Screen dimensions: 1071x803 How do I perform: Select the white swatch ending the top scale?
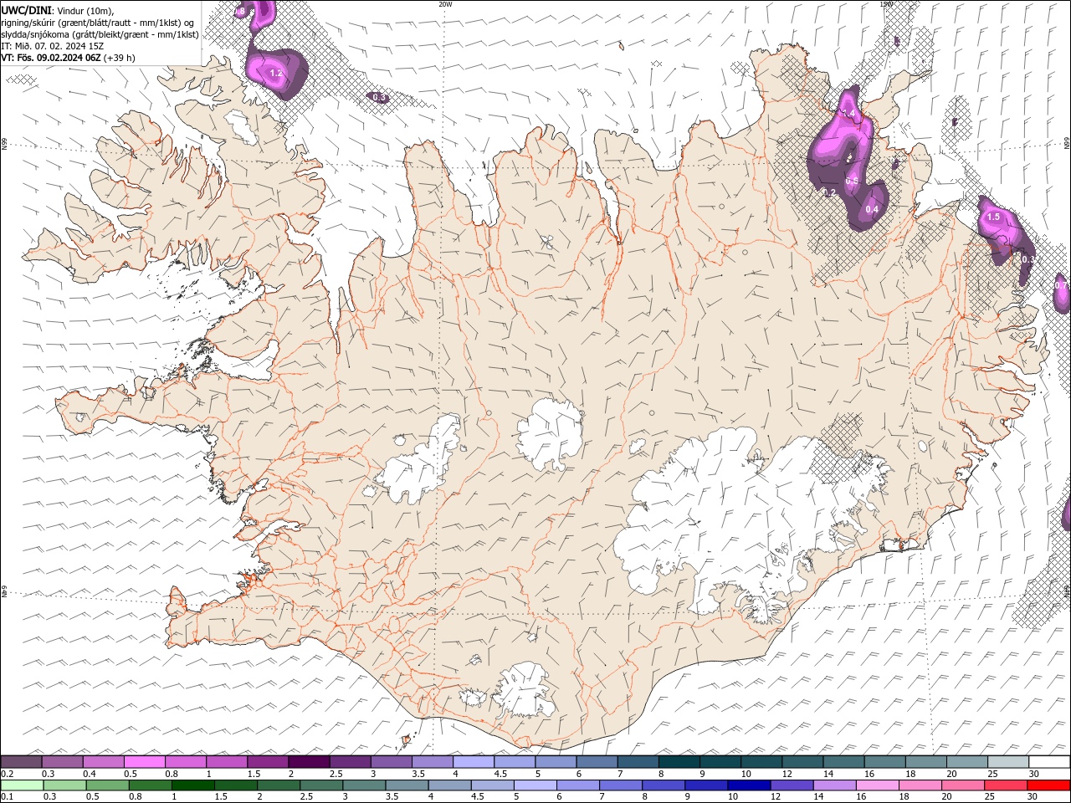[1048, 762]
